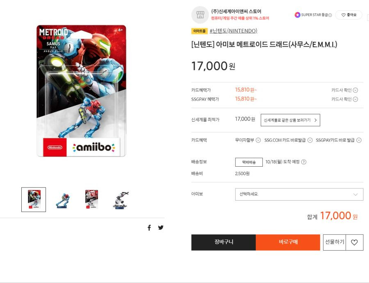This screenshot has height=283, width=369.
Task: Expand SSGPAY카드 바로 발급 details
Action: point(338,140)
